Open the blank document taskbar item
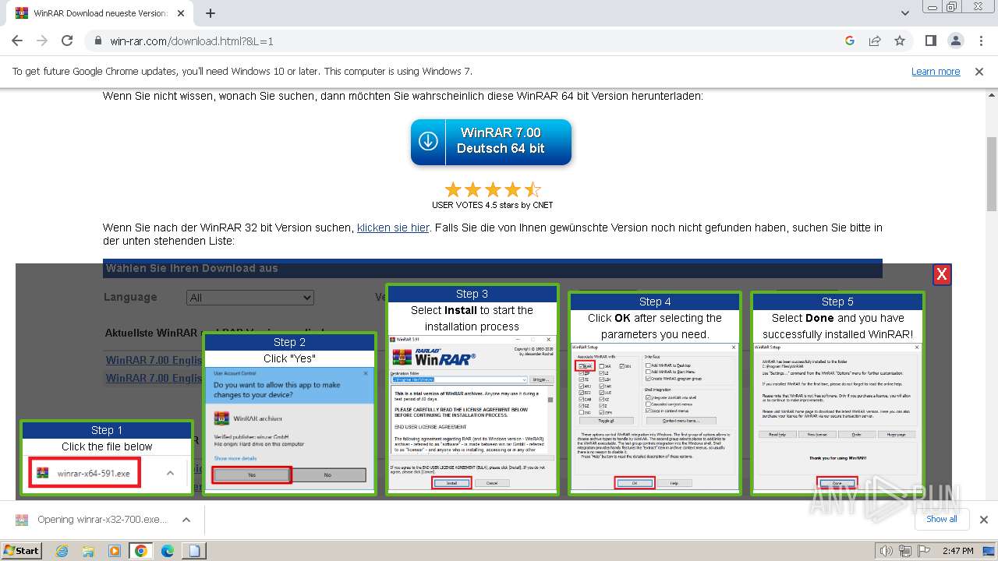Viewport: 998px width, 561px height. pos(194,551)
